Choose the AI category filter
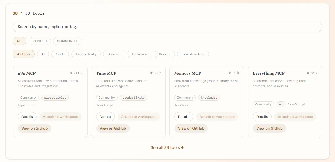Screen dimensions: 335x162 point(43,54)
